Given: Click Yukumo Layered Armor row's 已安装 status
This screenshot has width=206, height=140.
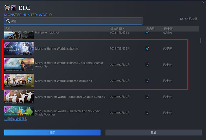Looking at the screenshot, I should [x=168, y=65].
